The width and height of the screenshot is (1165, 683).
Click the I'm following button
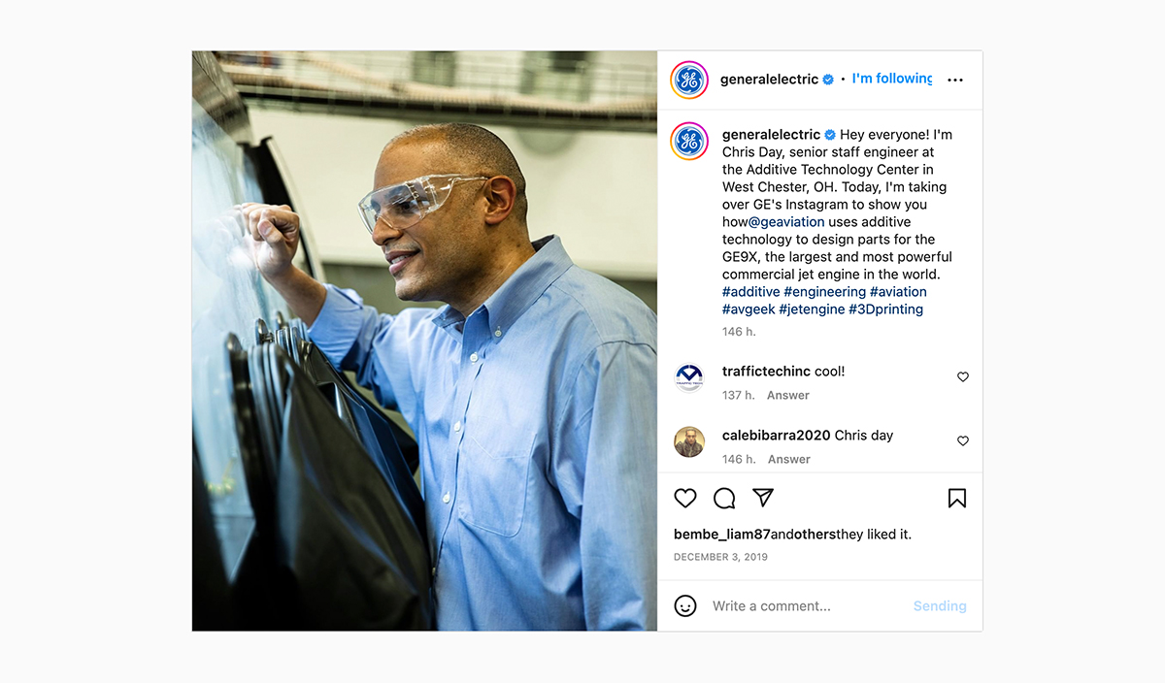coord(892,79)
